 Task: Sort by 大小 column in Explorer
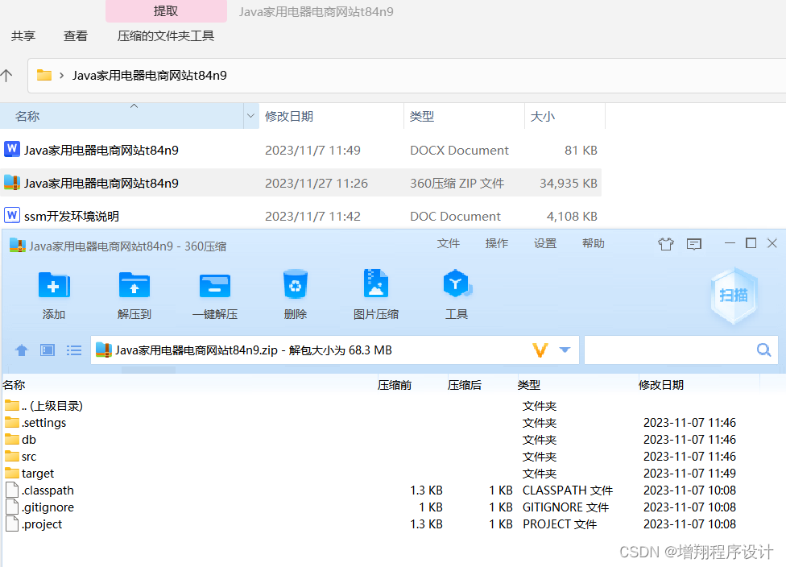tap(565, 116)
